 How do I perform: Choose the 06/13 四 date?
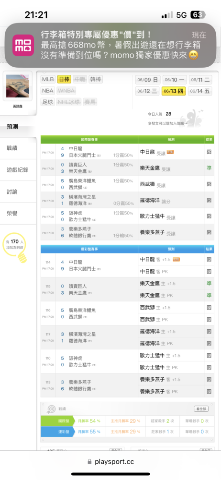click(x=174, y=91)
